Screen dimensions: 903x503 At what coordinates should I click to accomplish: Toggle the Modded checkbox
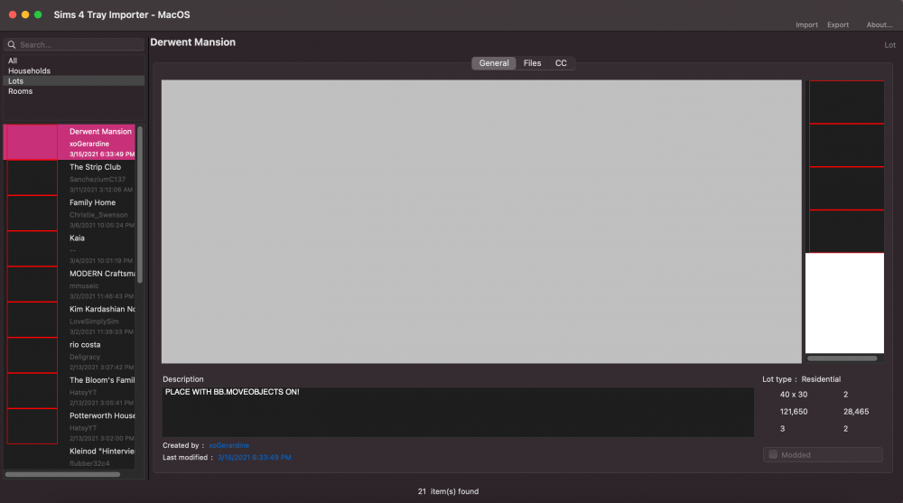[773, 454]
